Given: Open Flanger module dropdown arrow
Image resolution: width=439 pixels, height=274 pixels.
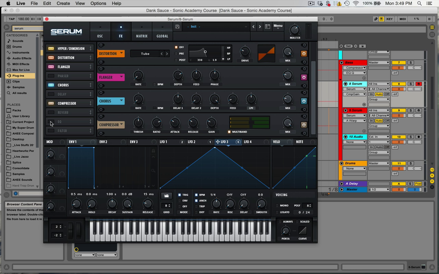Looking at the screenshot, I should pyautogui.click(x=121, y=77).
